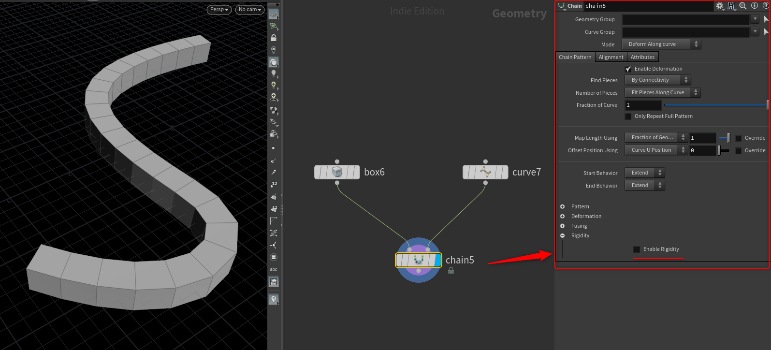Toggle display point normals icon
Screen dimensions: 771x350
point(274,160)
